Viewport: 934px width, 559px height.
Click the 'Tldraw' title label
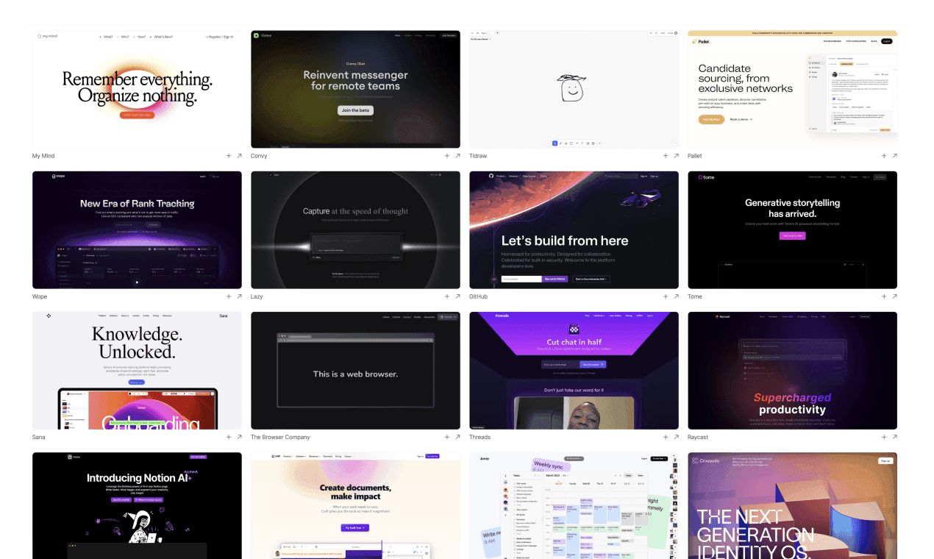tap(480, 156)
